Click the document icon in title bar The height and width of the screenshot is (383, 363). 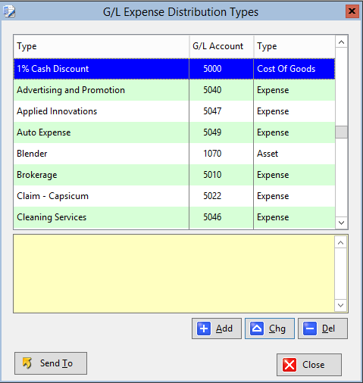(x=9, y=12)
